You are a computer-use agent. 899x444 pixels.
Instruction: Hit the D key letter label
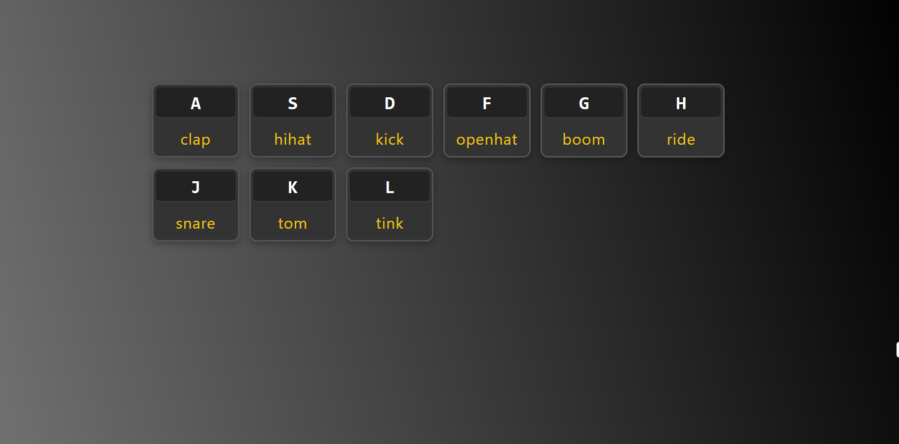coord(390,103)
